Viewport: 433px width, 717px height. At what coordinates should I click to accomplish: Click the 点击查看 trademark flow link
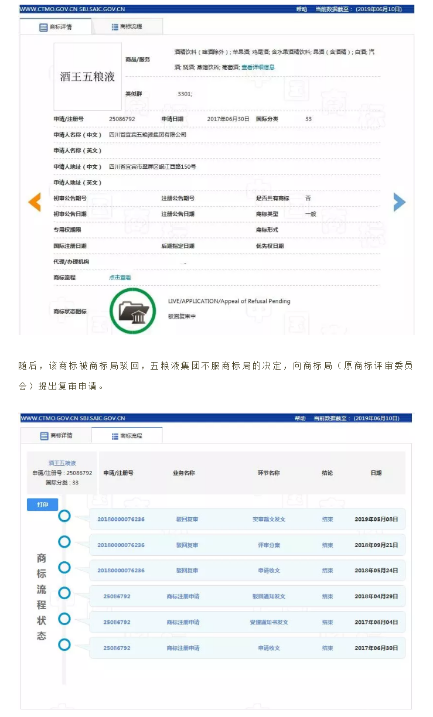click(x=120, y=278)
